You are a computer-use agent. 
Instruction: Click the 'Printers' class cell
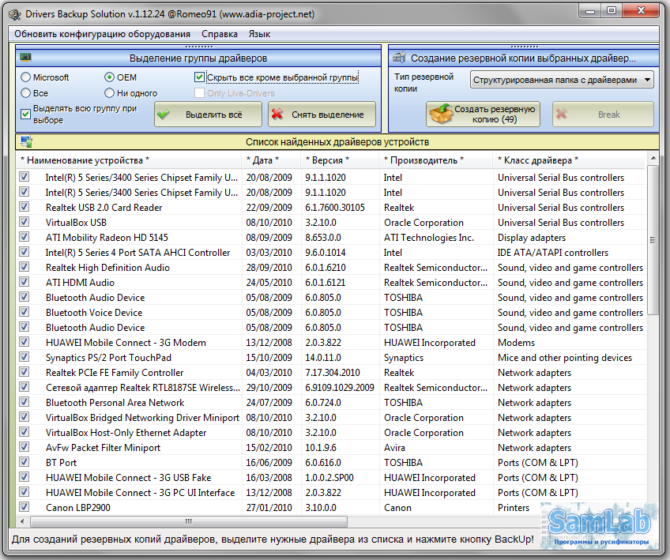[514, 507]
